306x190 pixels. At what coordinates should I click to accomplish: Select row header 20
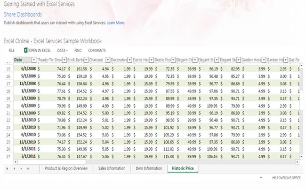(8, 106)
